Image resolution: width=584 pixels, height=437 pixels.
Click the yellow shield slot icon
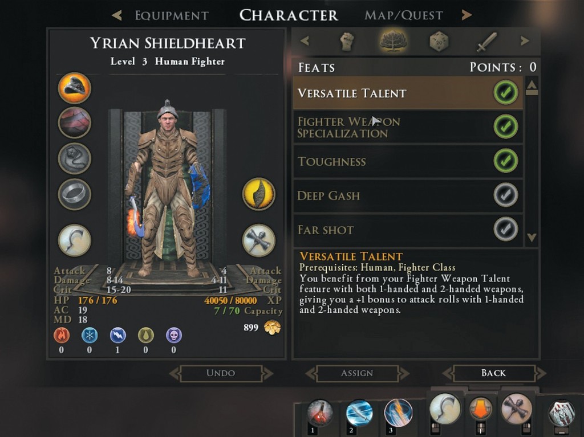point(259,194)
